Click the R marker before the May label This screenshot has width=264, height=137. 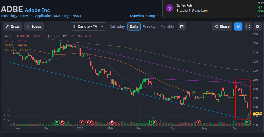(x=198, y=122)
